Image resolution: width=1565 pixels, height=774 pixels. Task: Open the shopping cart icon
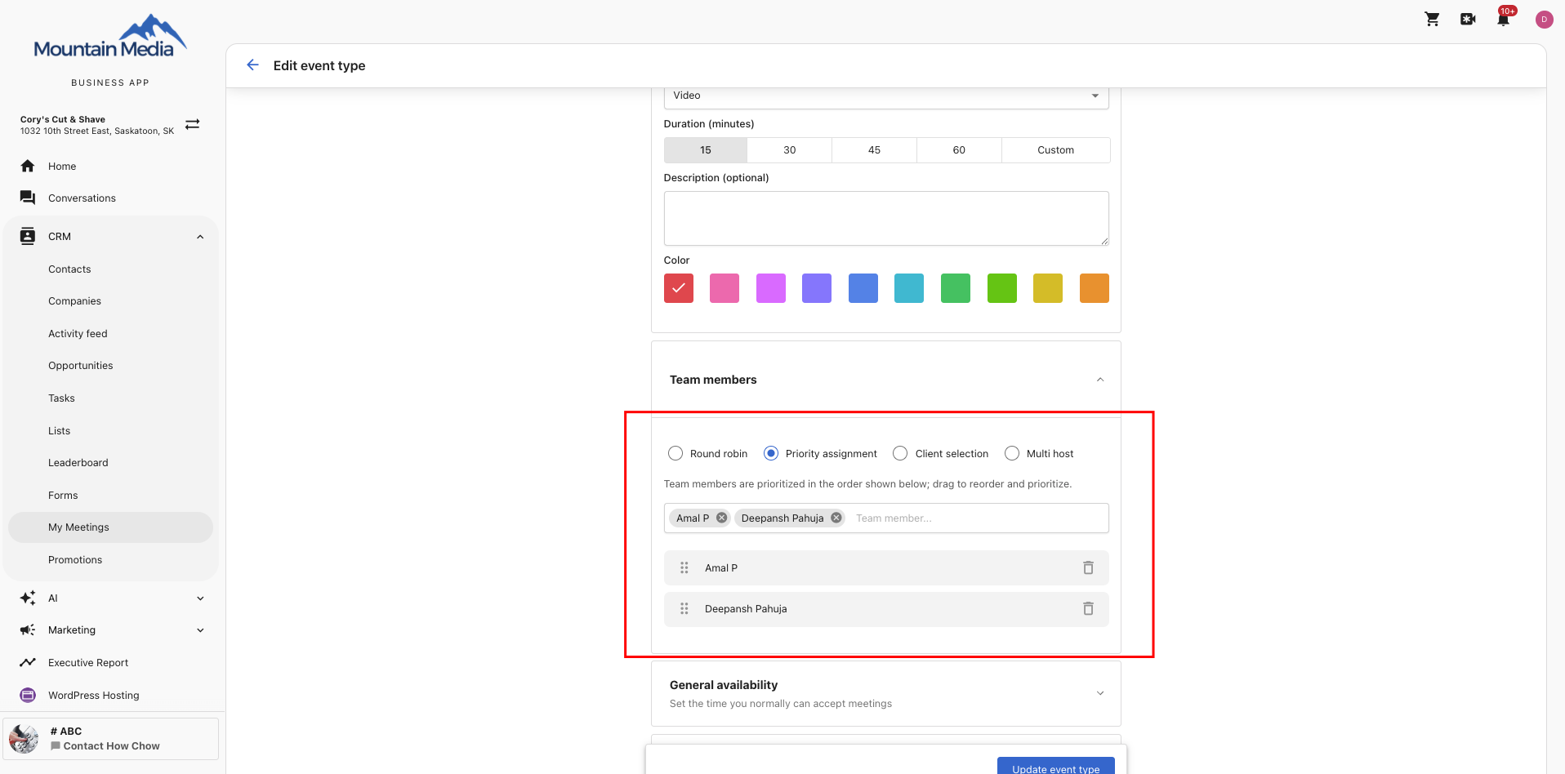pos(1432,19)
